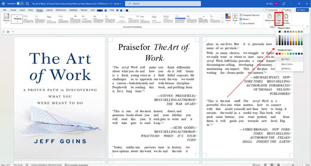
Task: Open the Mailings tab
Action: click(x=73, y=10)
